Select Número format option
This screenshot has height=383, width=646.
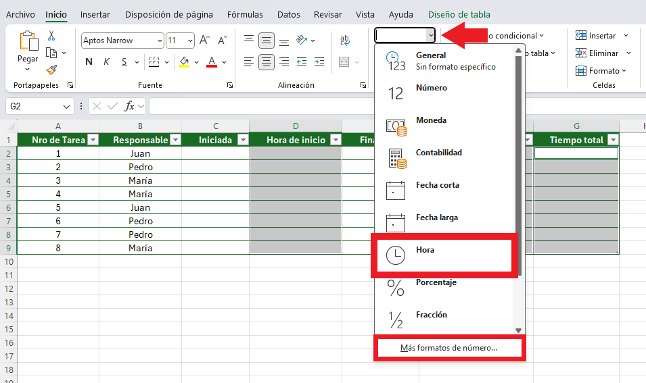444,93
